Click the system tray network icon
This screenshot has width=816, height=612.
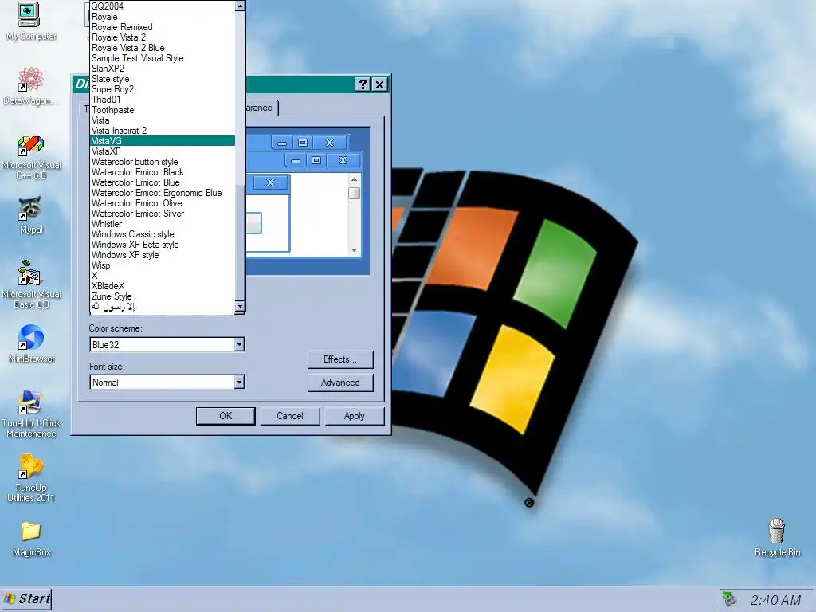click(x=730, y=599)
